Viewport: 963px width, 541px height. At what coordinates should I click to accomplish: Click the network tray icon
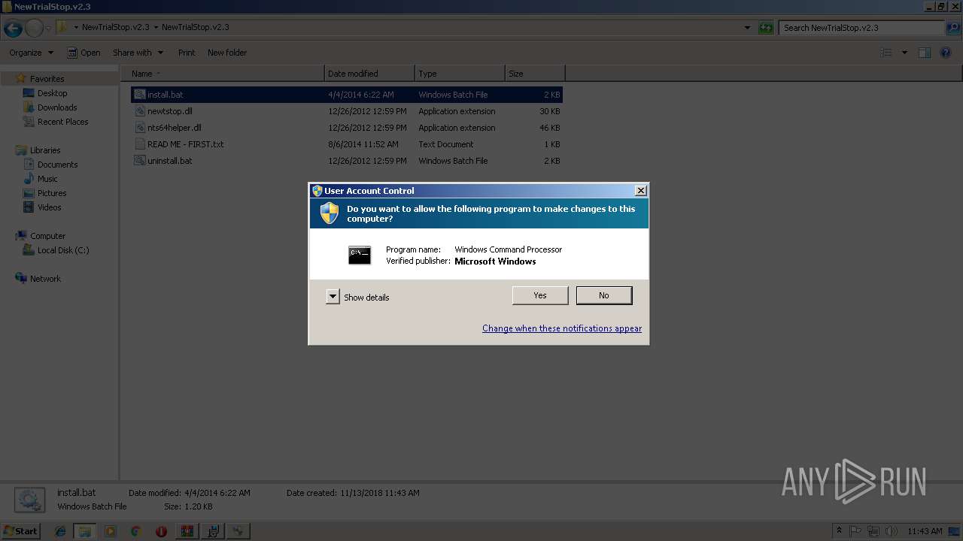(873, 531)
